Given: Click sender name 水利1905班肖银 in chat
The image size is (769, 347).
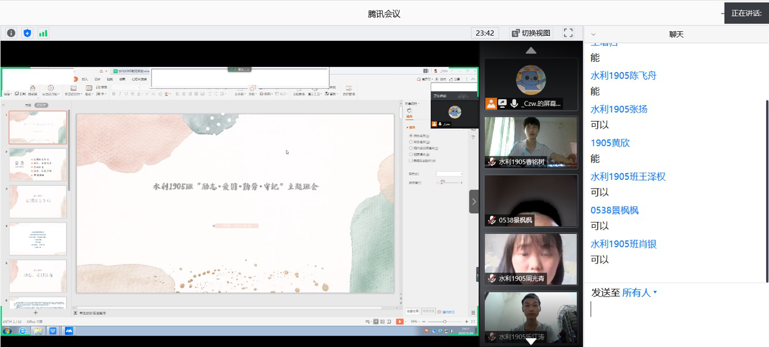Looking at the screenshot, I should coord(623,244).
